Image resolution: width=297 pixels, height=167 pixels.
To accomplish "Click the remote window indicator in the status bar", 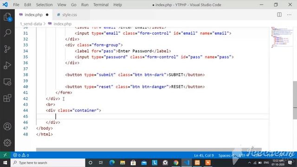I will coord(5,155).
